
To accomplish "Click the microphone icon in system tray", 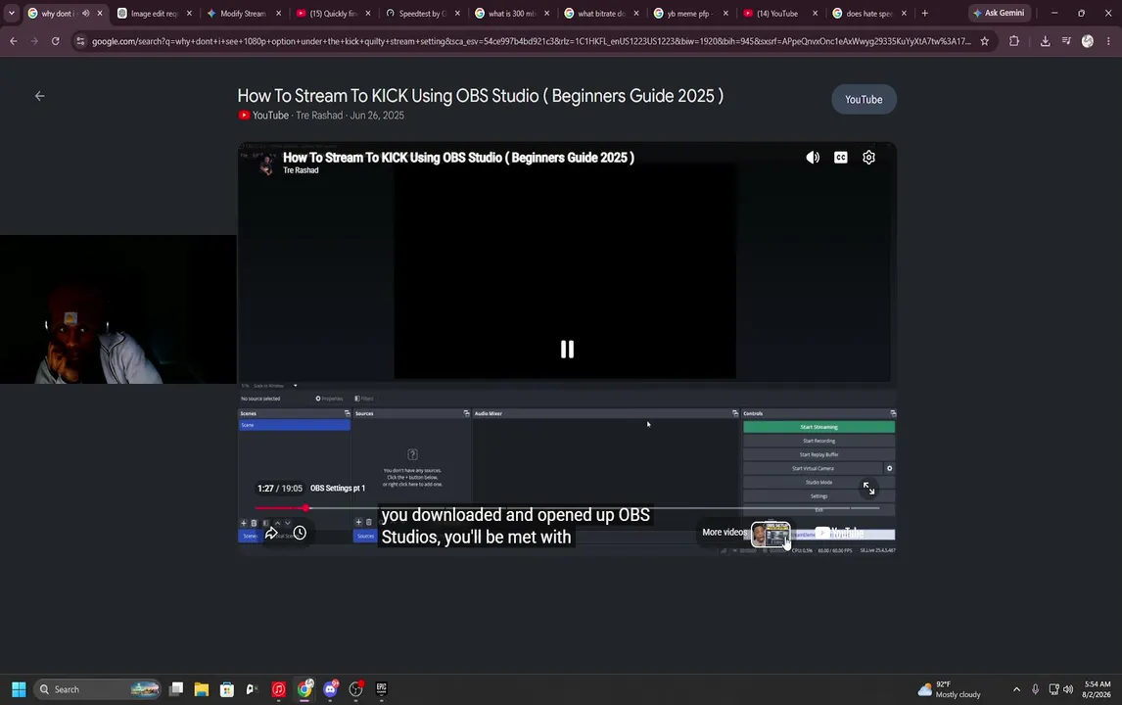I will click(1035, 689).
